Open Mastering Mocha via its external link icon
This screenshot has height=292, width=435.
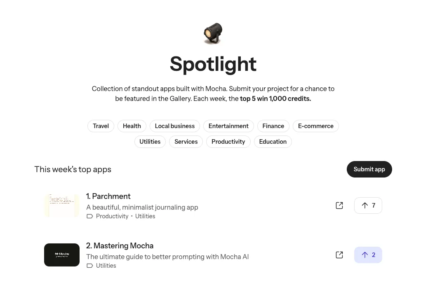click(339, 255)
